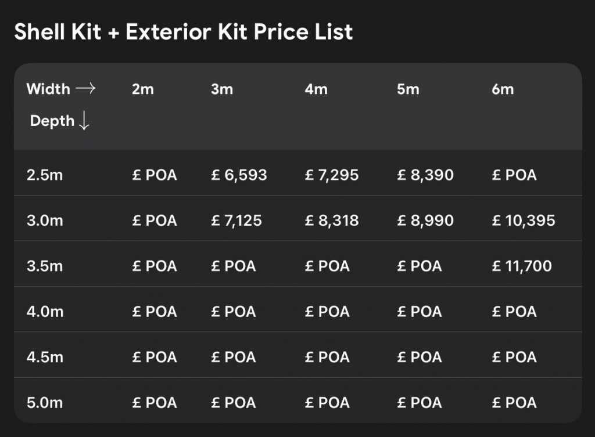
Task: Click the £ 10,395 price cell
Action: 523,221
